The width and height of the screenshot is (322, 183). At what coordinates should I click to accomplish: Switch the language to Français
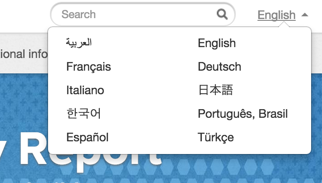coord(88,67)
